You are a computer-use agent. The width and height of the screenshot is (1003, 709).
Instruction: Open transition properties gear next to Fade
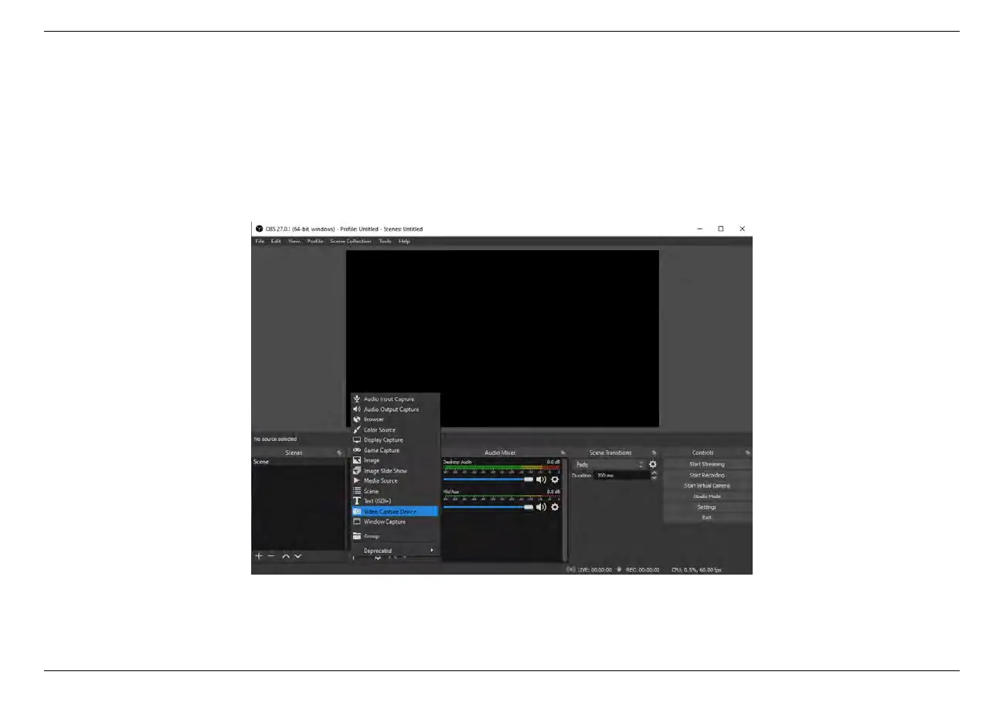[653, 464]
